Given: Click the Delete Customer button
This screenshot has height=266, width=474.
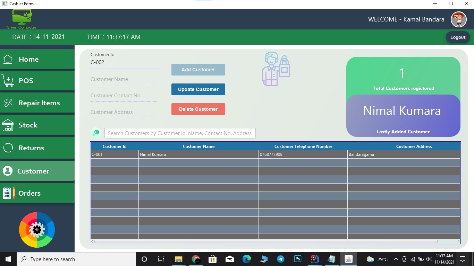Looking at the screenshot, I should click(198, 109).
